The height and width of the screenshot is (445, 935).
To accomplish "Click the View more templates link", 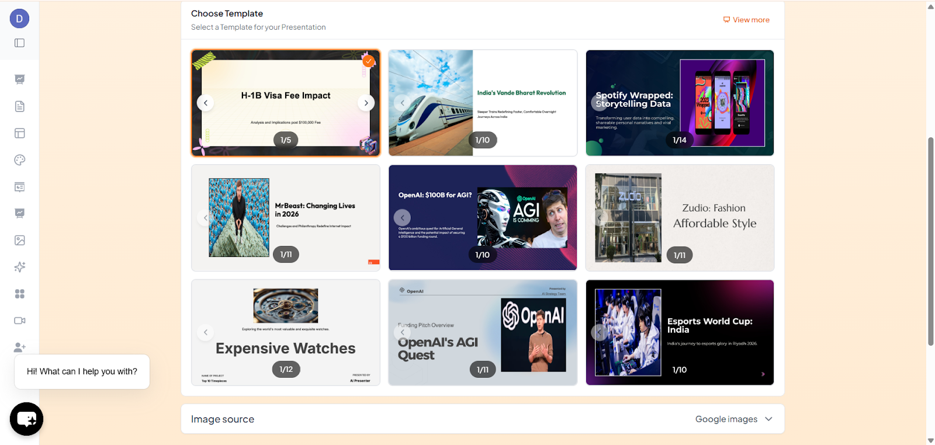I will pos(746,20).
